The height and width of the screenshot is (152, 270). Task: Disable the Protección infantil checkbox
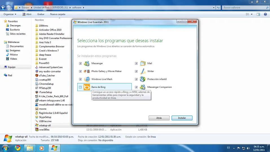(136, 79)
